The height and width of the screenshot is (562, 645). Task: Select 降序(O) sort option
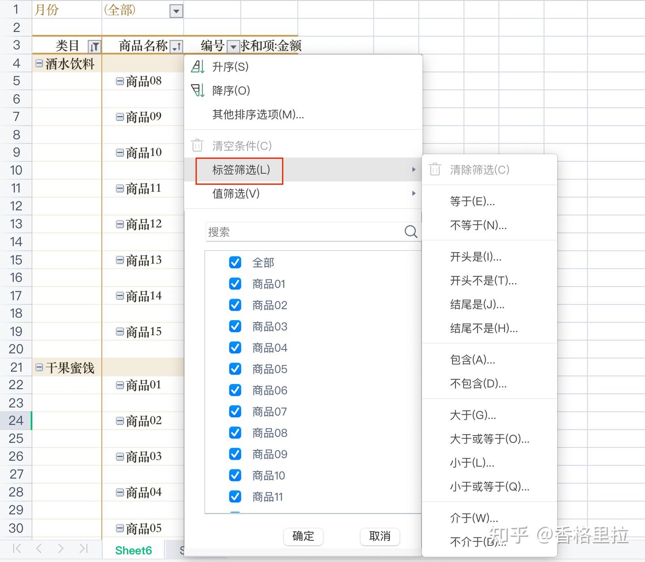click(x=303, y=90)
